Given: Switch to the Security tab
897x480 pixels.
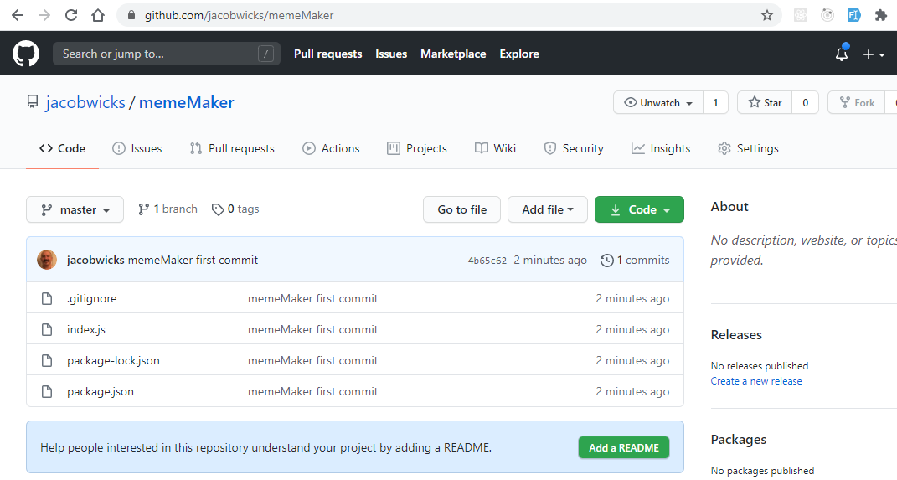Looking at the screenshot, I should coord(574,148).
